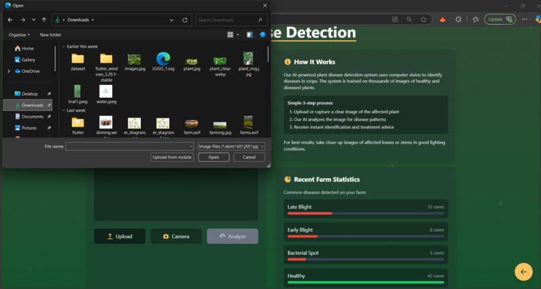Collapse the Earlier this week group

coord(64,46)
